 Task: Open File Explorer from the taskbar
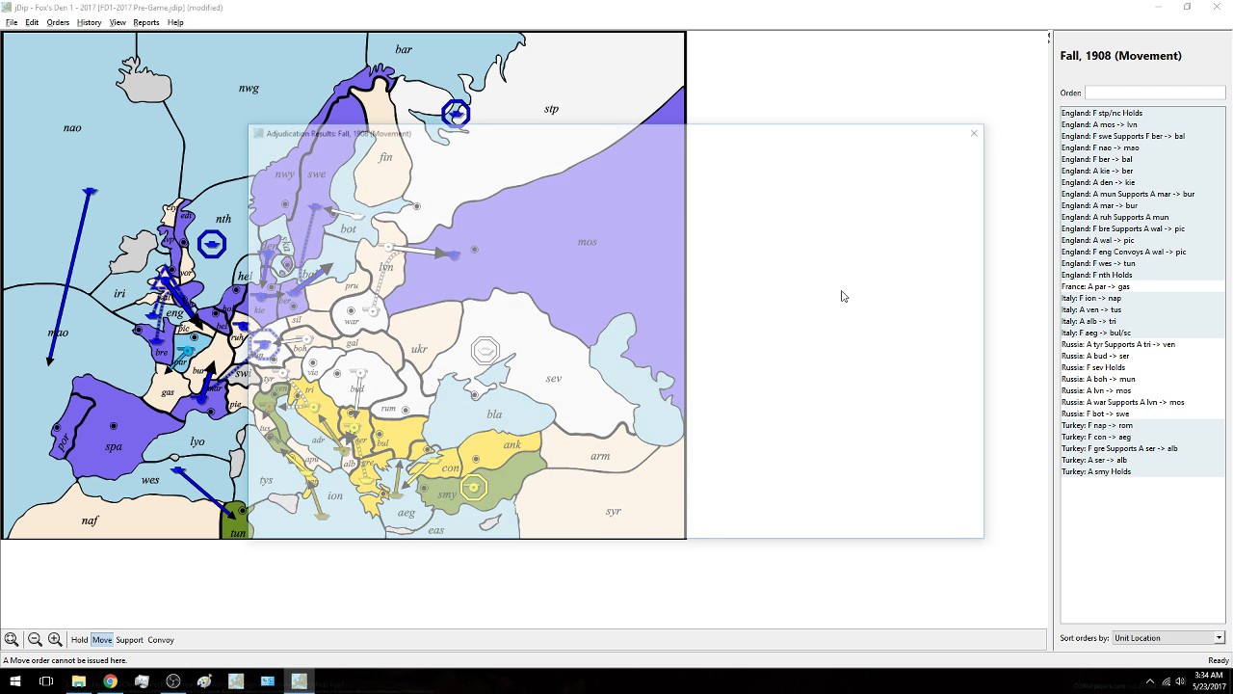(x=78, y=681)
